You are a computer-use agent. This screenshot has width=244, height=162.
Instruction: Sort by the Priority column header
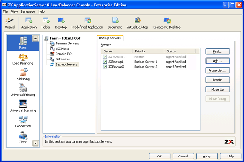tap(148, 51)
